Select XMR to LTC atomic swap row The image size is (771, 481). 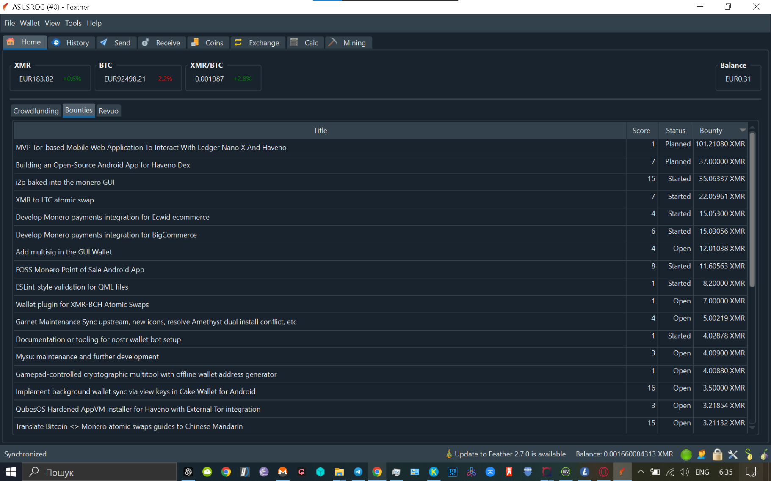[380, 200]
